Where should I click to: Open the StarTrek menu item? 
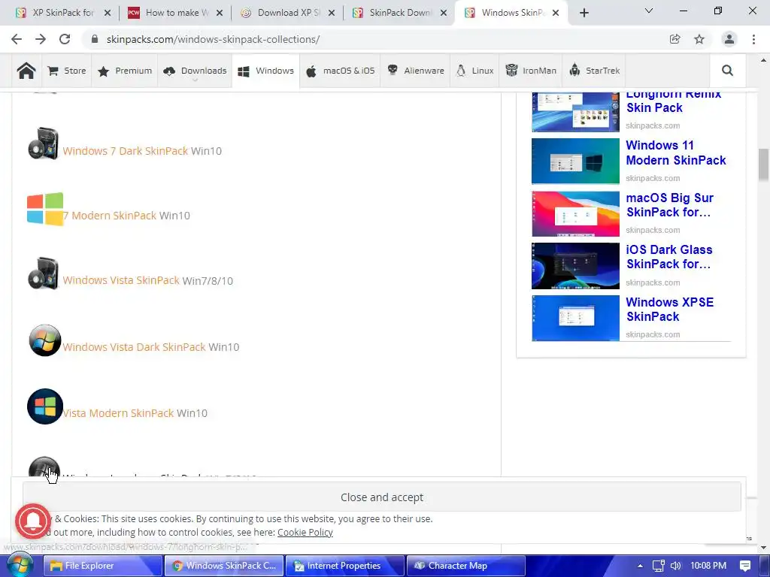(594, 71)
